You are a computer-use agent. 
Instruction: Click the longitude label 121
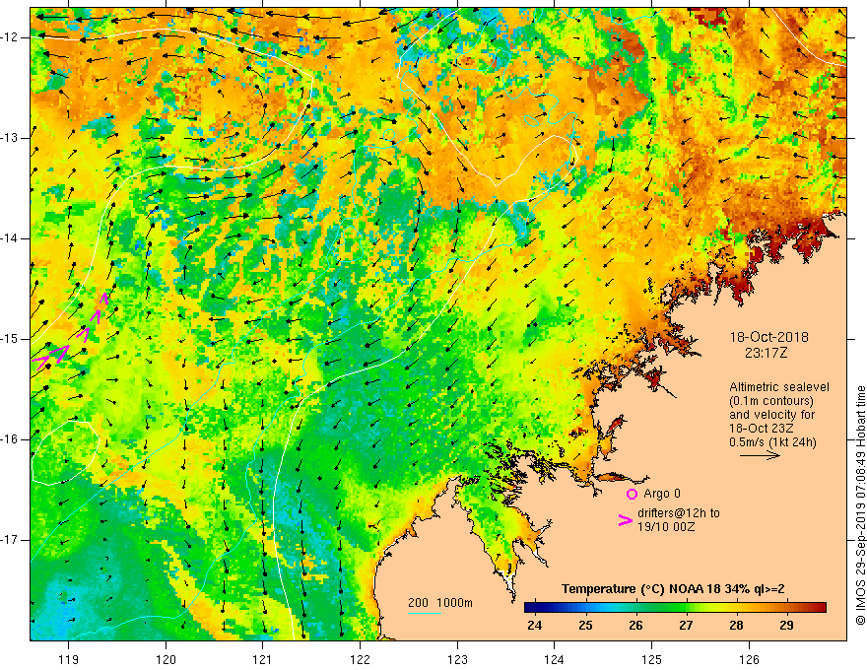tap(263, 659)
